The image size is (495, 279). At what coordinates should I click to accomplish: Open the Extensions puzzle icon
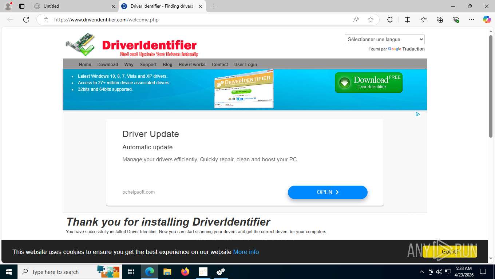click(390, 20)
